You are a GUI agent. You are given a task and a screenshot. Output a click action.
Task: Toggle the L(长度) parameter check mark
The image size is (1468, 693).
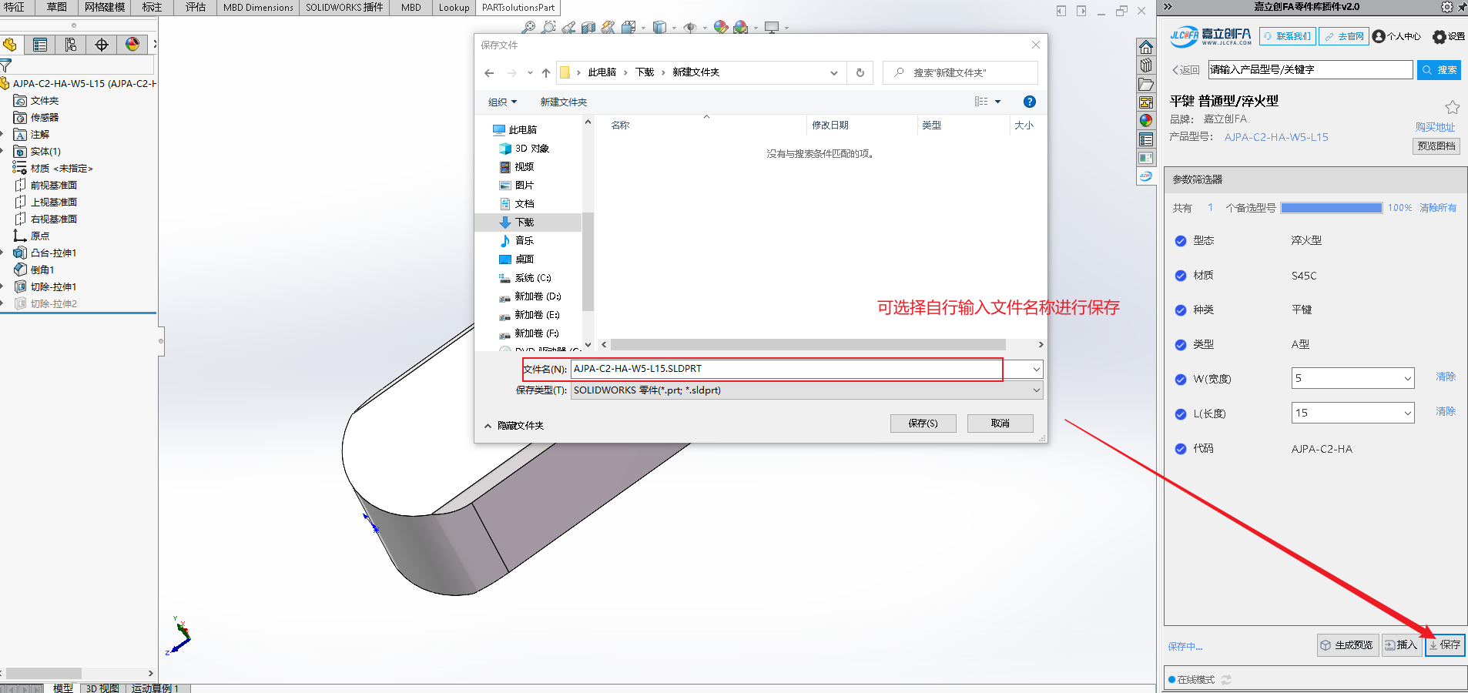tap(1181, 413)
